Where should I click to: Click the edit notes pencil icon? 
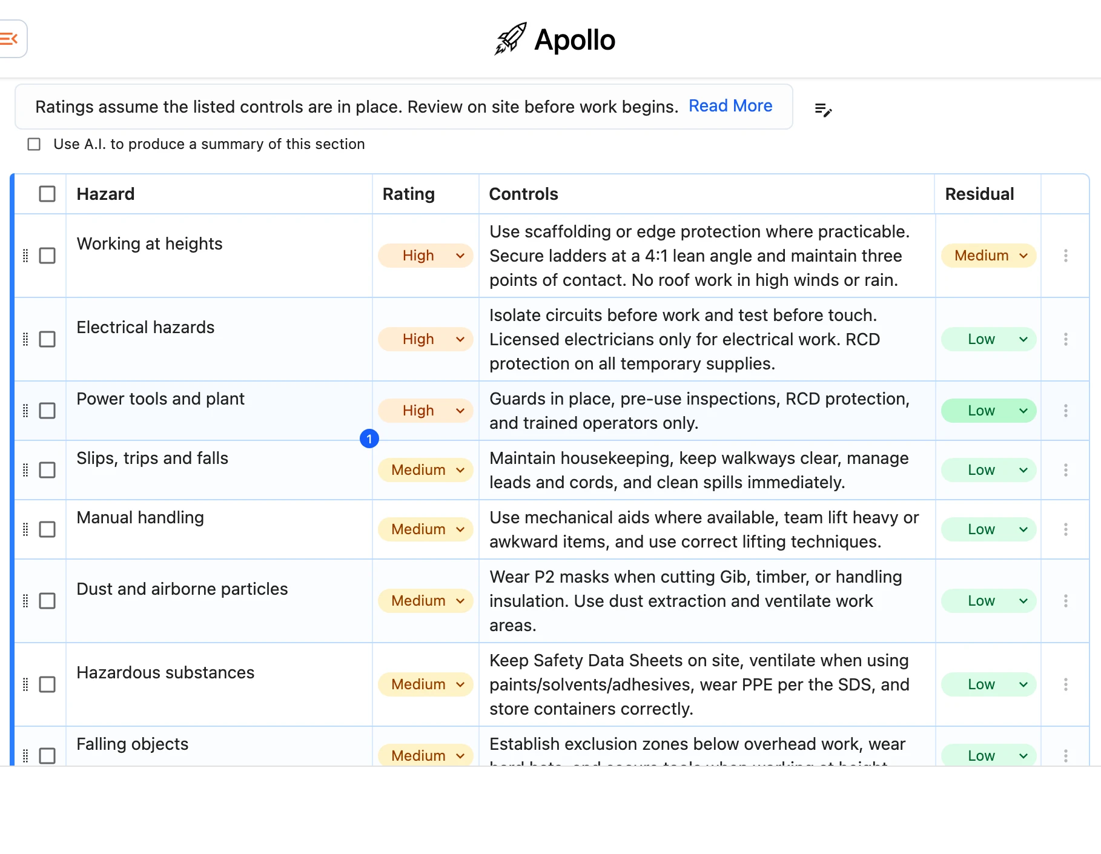(823, 110)
